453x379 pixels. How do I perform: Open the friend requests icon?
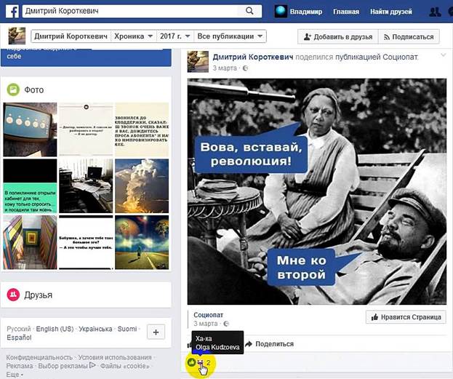[x=435, y=12]
